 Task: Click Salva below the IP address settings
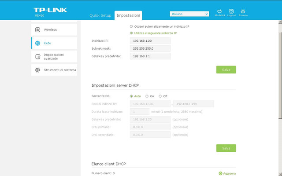pos(226,70)
